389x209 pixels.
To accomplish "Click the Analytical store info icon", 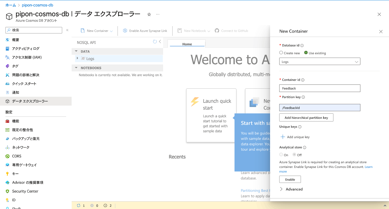I will 305,148.
